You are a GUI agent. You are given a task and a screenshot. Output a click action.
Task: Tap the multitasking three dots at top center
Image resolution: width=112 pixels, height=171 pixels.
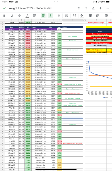(x=56, y=2)
